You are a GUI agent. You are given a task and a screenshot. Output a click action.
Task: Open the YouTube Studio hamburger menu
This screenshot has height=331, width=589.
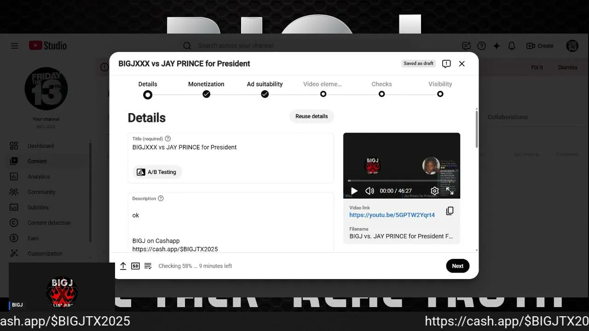(x=14, y=46)
